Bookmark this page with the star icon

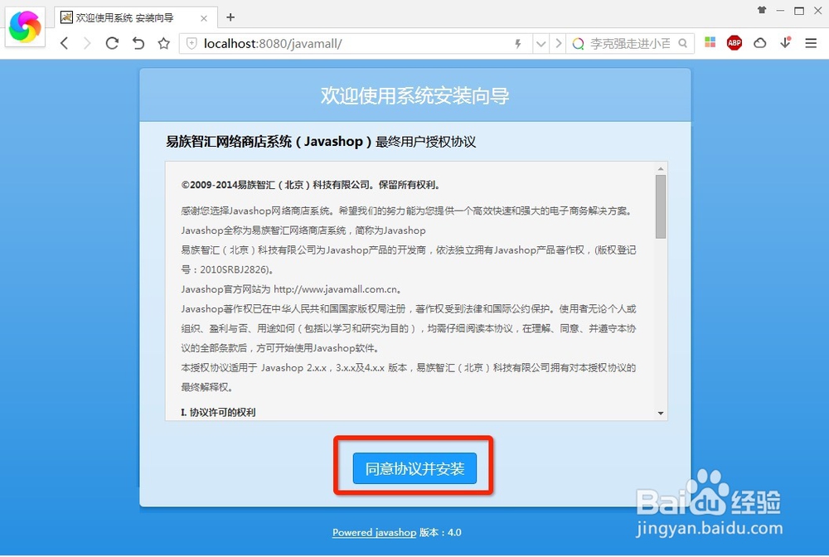[164, 43]
